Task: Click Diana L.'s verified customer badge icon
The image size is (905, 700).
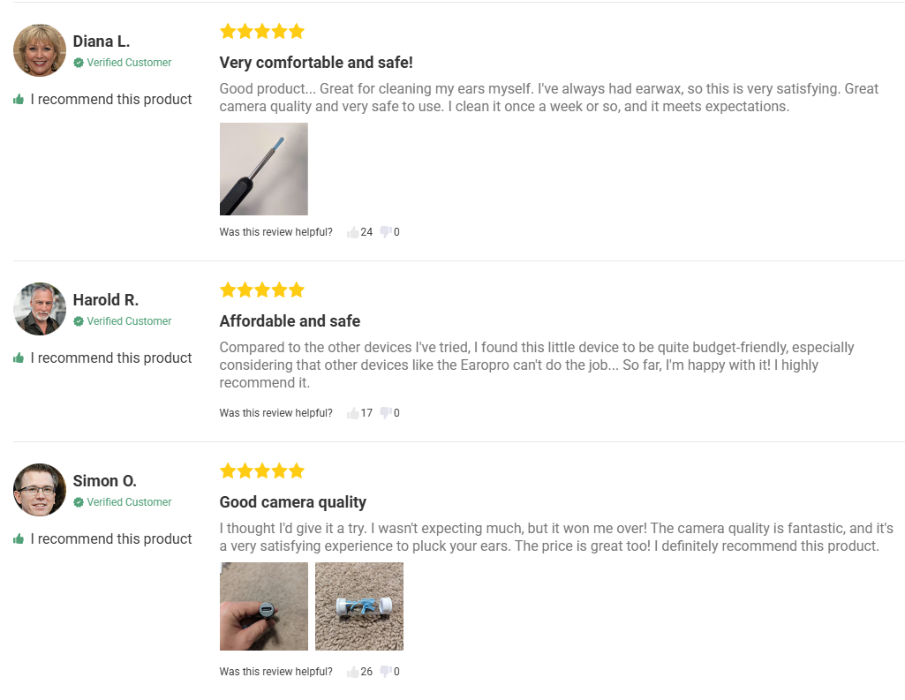Action: click(79, 63)
